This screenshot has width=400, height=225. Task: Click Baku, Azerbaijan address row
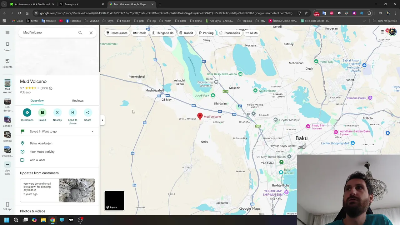click(57, 143)
